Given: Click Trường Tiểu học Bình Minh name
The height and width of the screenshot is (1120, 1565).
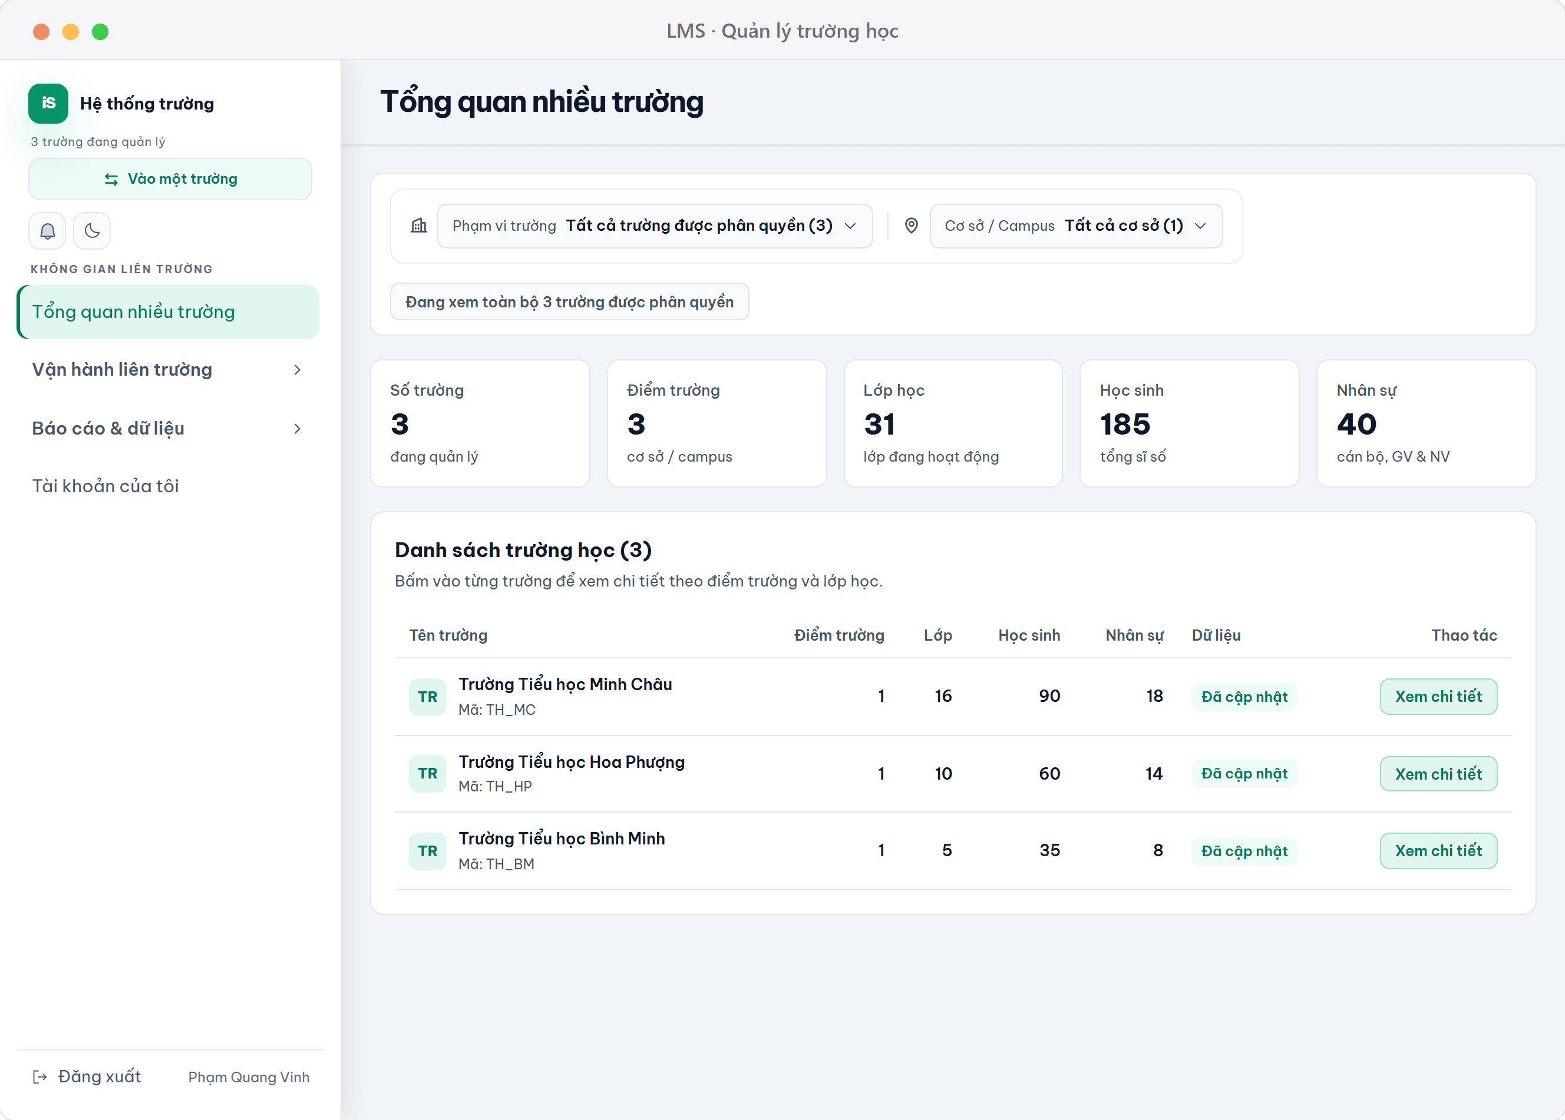Looking at the screenshot, I should pos(562,839).
